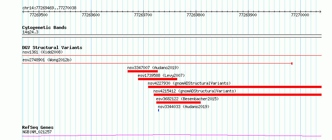The image size is (332, 140).
Task: Open the nsv4215412 (gnomADStructuralVariants) label
Action: [x=195, y=91]
